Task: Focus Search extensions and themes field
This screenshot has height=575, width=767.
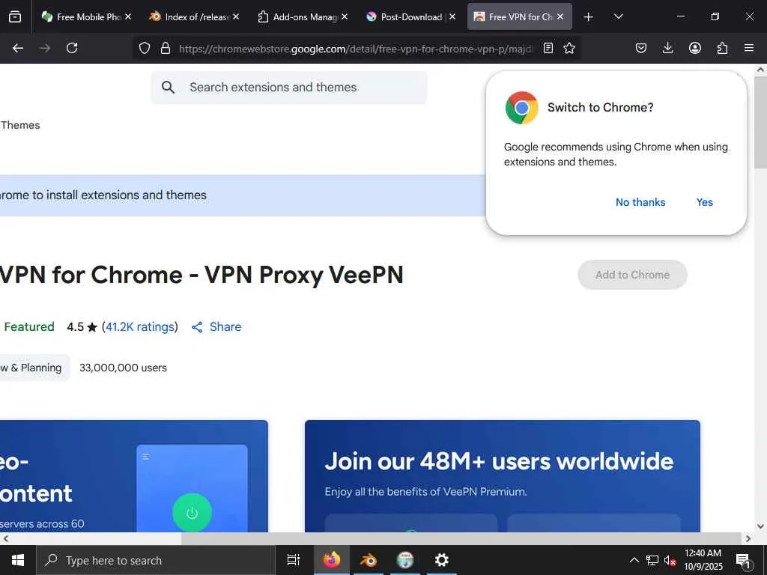Action: (x=288, y=88)
